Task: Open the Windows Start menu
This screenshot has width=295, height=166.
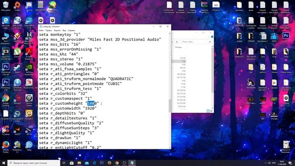Action: [x=4, y=163]
